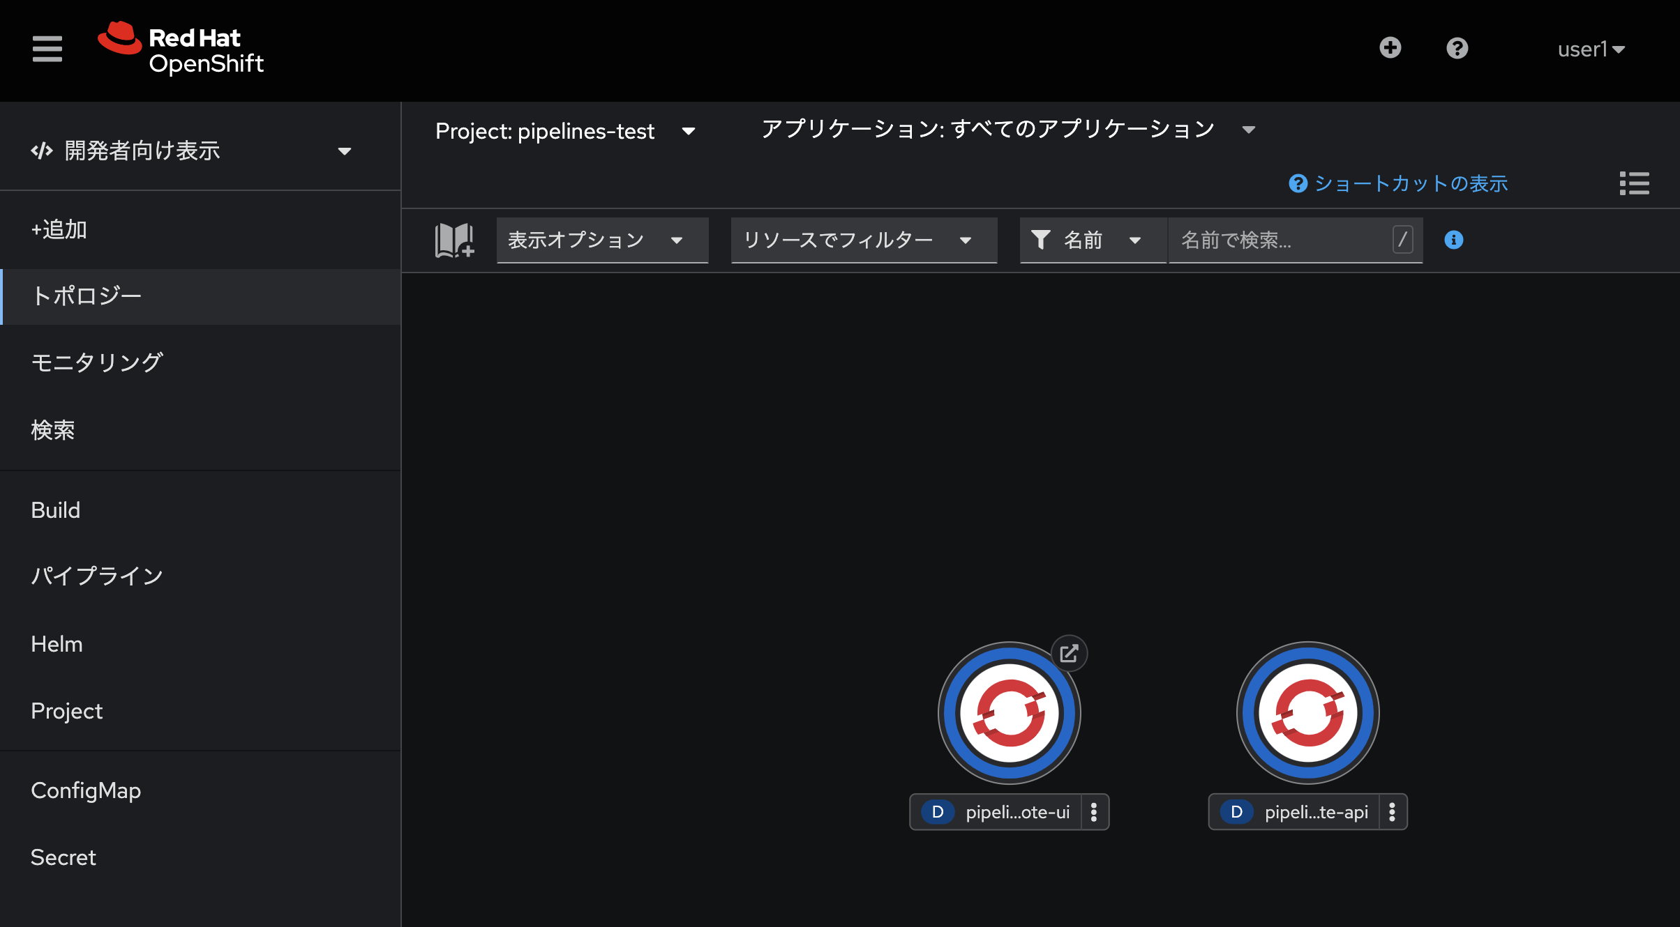This screenshot has height=927, width=1680.
Task: Click the code icon beside 開発者向け表示
Action: [42, 151]
